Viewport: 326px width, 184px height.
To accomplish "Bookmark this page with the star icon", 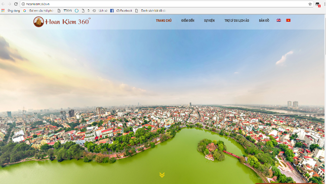I will pyautogui.click(x=310, y=4).
